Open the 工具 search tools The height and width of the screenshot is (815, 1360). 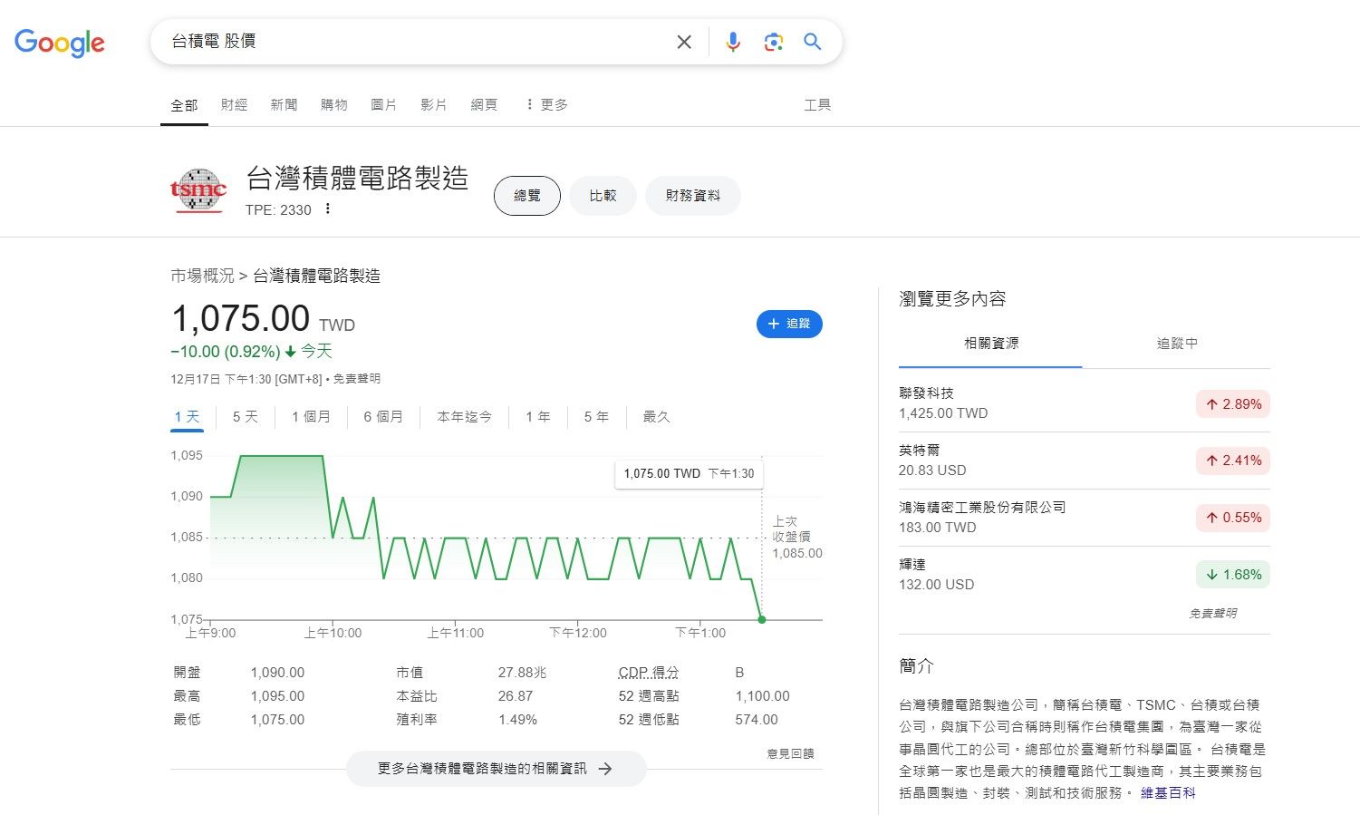[x=817, y=105]
